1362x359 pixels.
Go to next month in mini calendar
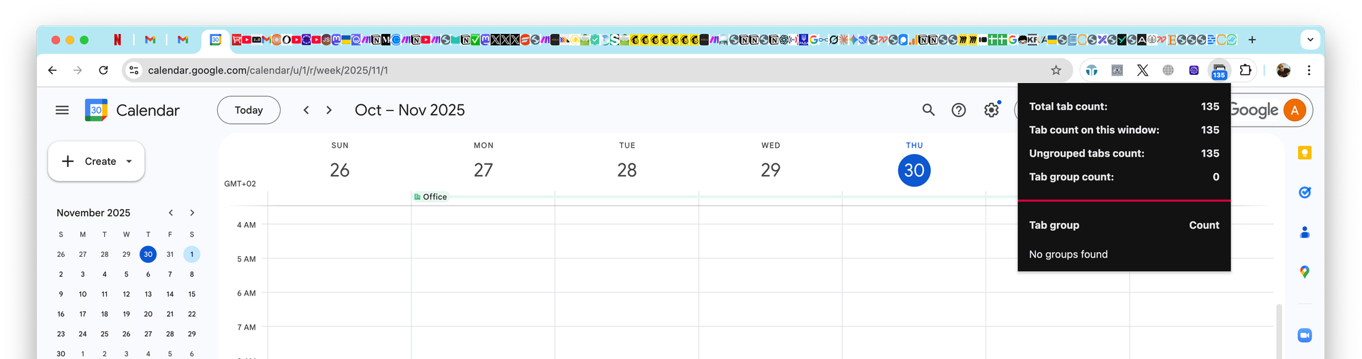pos(192,213)
